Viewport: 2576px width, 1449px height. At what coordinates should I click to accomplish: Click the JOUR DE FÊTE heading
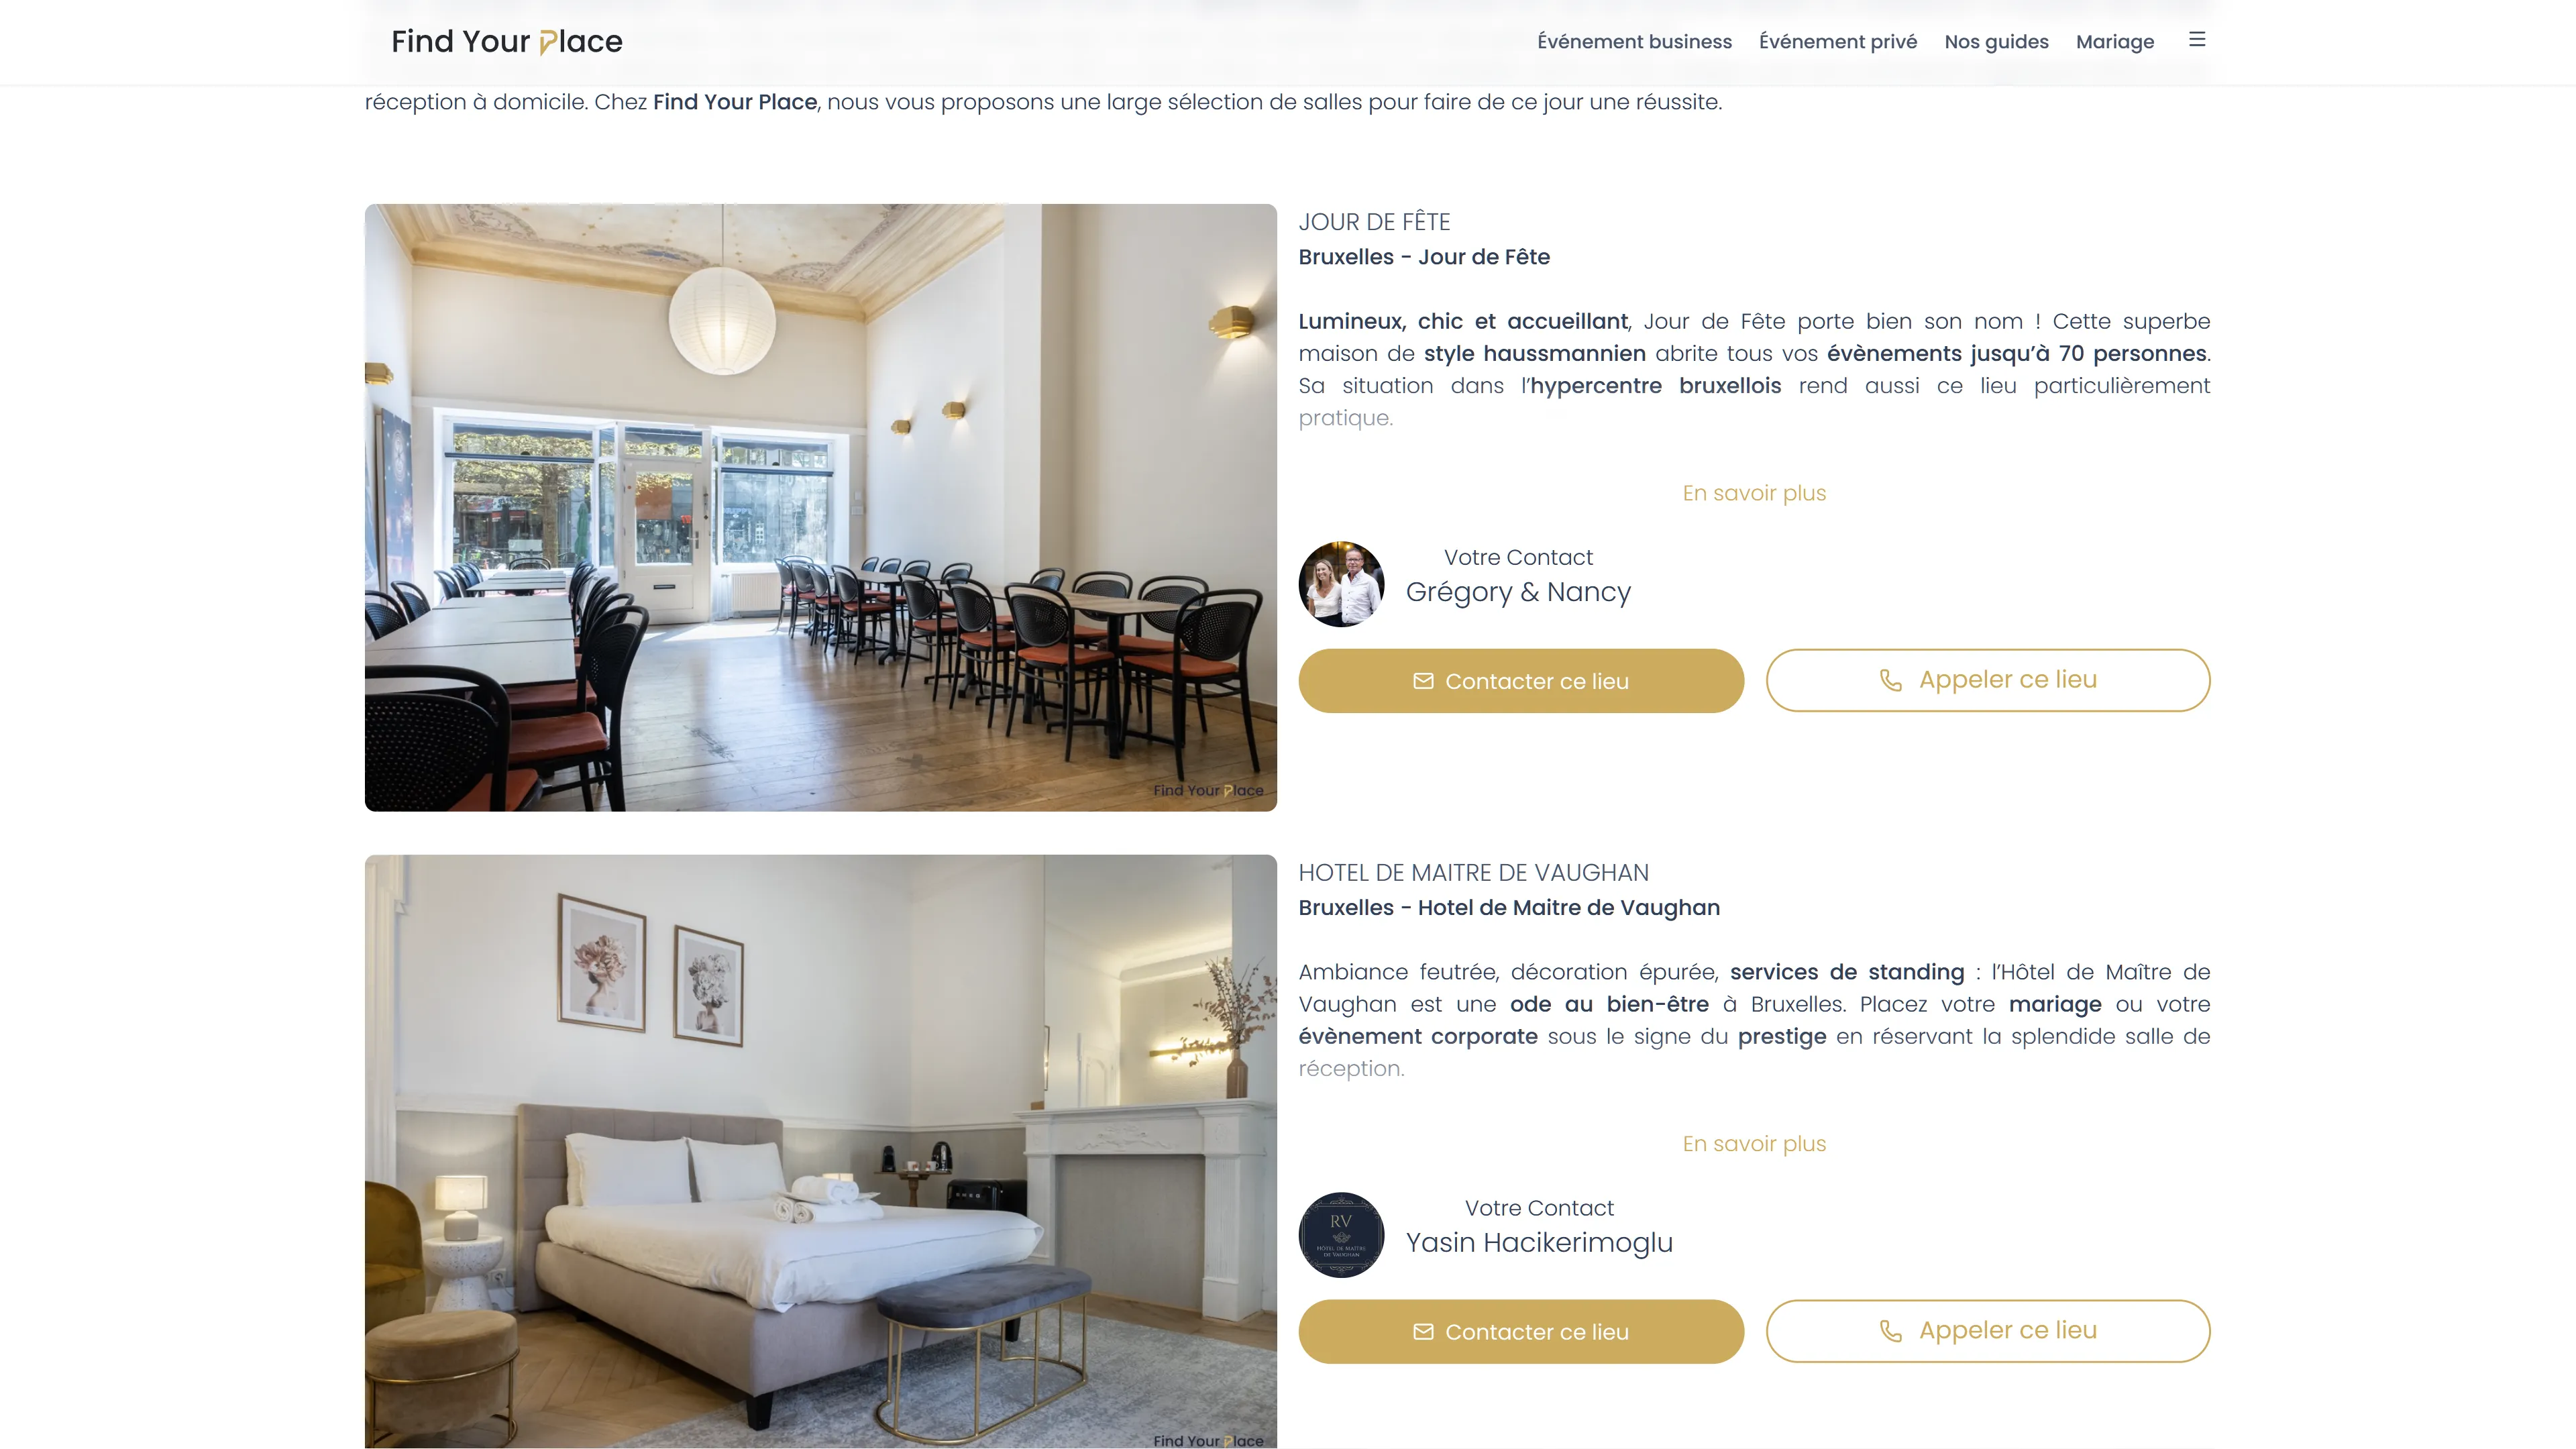1374,222
